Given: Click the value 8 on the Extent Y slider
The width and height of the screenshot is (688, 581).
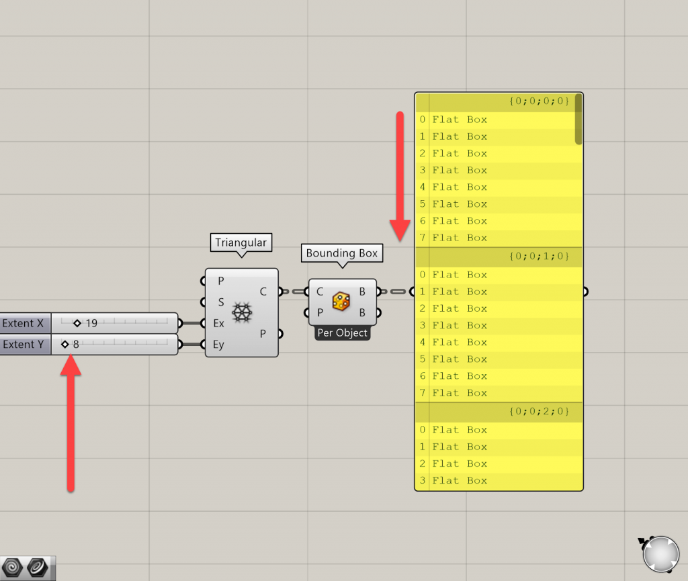Looking at the screenshot, I should pyautogui.click(x=76, y=344).
